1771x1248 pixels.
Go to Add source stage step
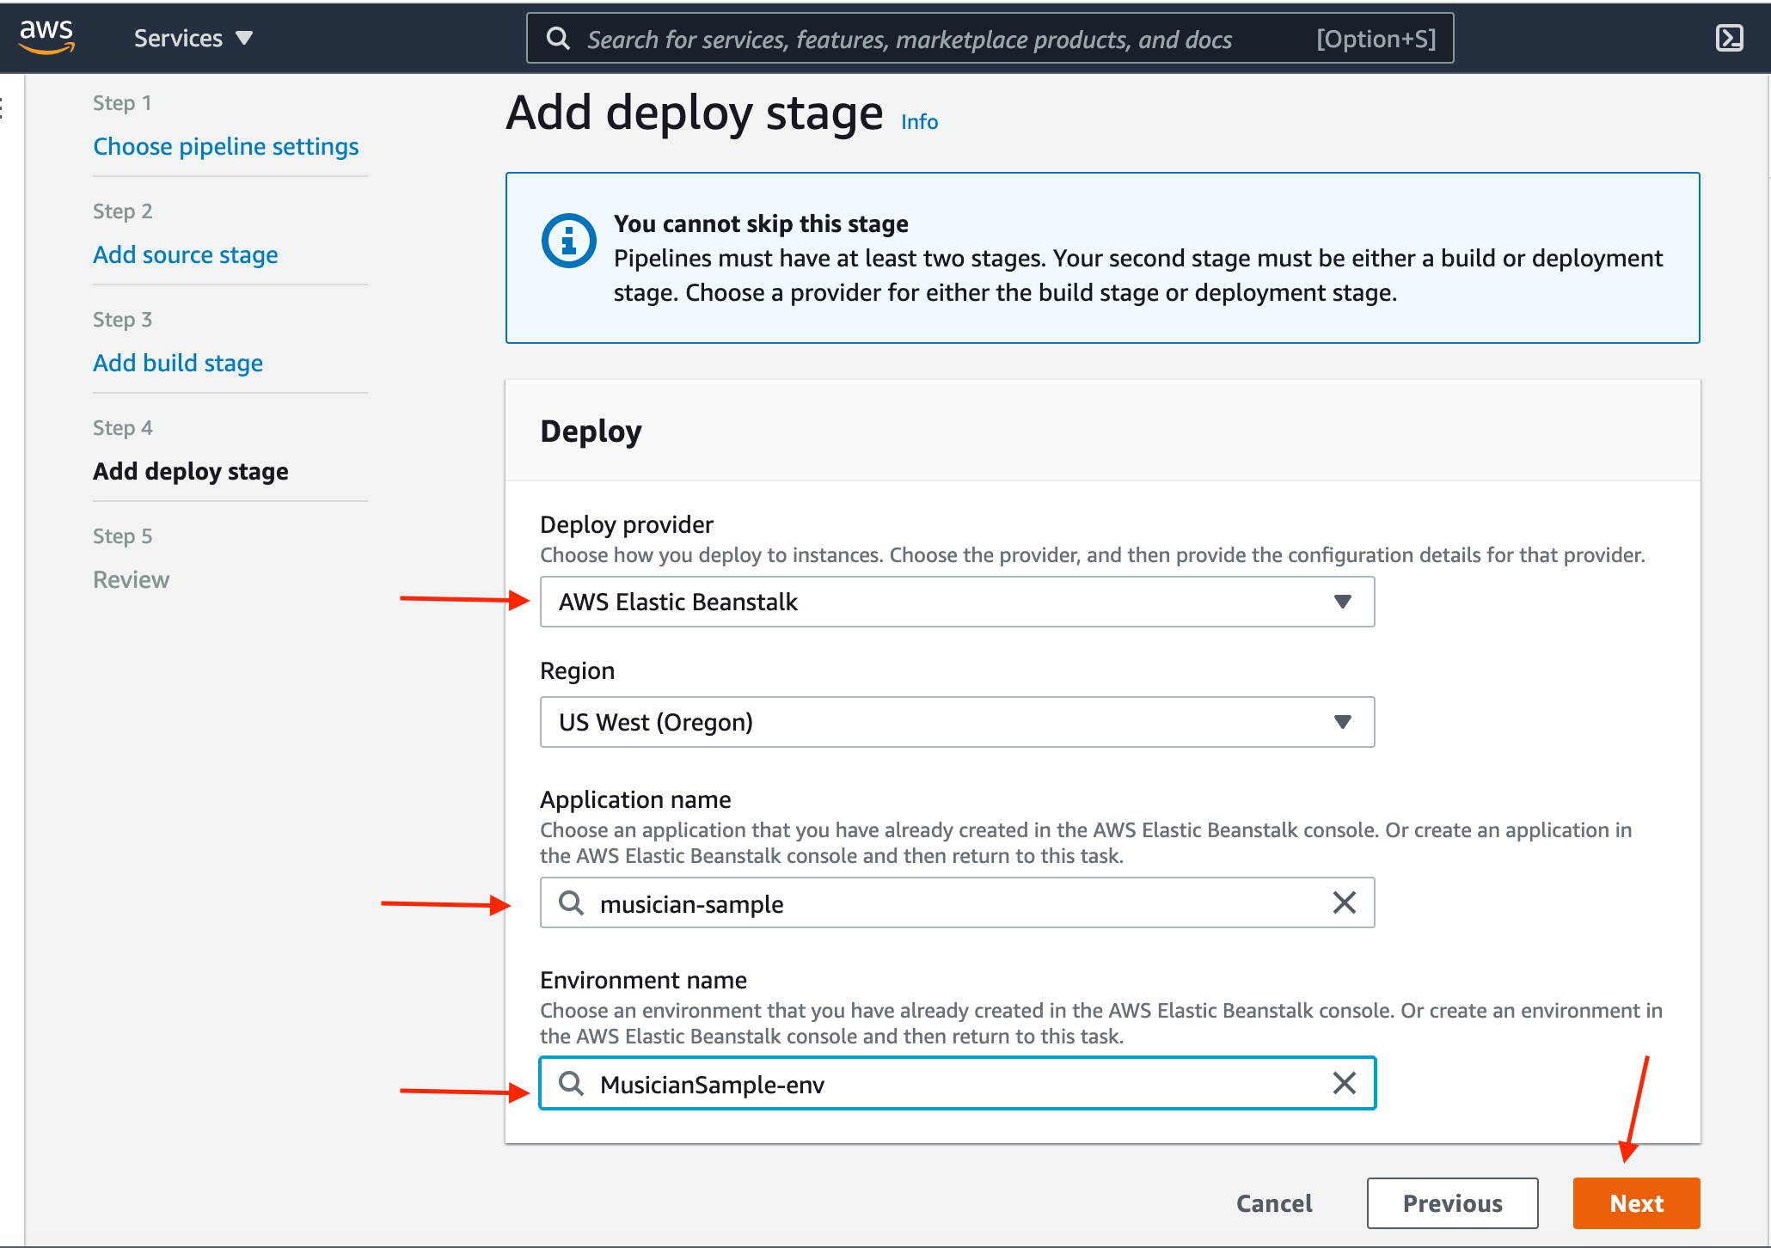point(186,254)
